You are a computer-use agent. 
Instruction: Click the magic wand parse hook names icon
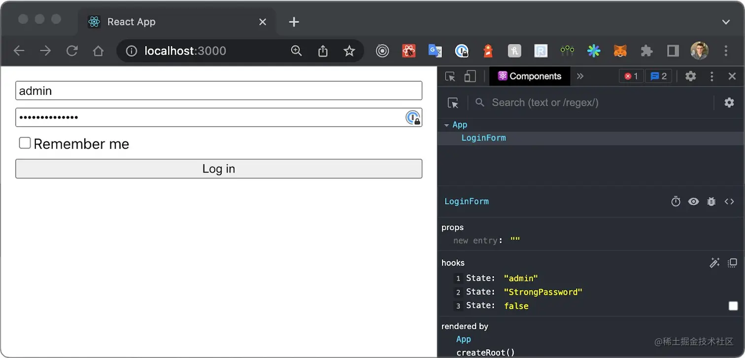pos(714,263)
